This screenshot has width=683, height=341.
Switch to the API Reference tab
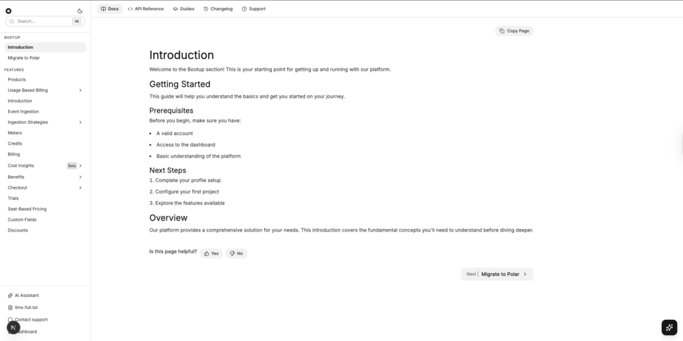pyautogui.click(x=145, y=9)
